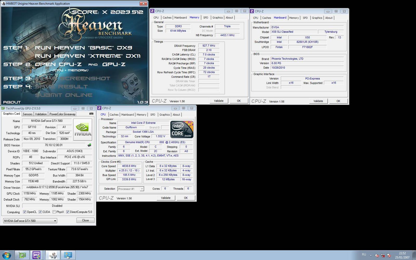
Task: Click the Core Speed value 4638.6 MHz
Action: point(129,166)
